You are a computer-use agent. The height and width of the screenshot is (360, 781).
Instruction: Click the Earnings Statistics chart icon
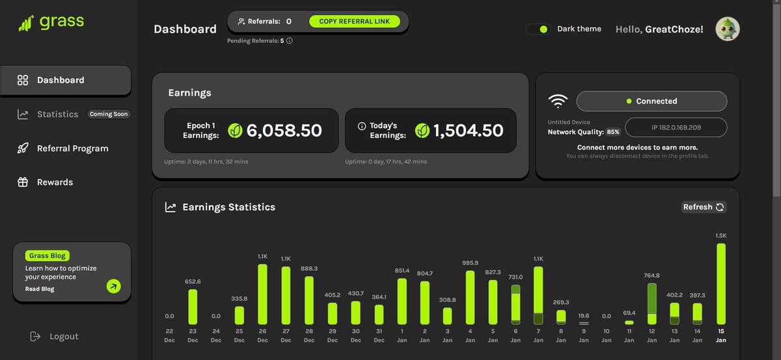coord(171,207)
